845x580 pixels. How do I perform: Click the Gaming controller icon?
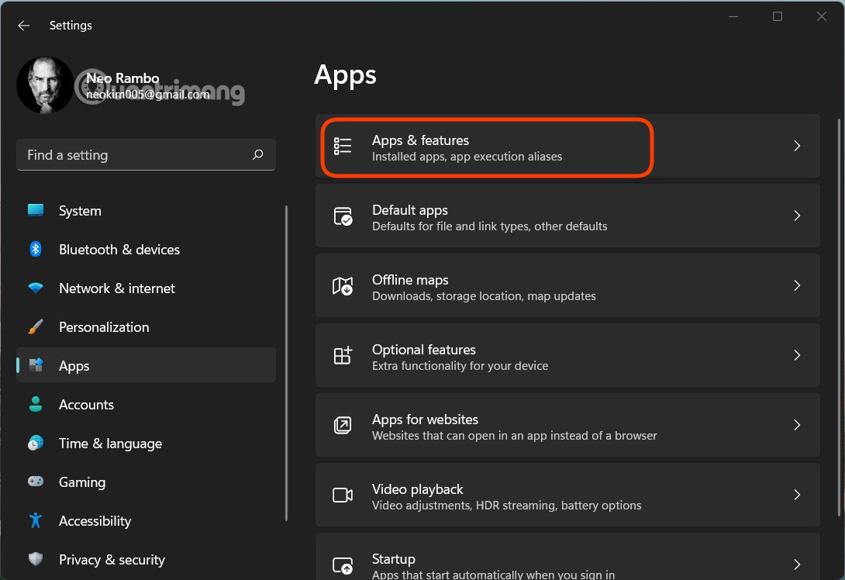35,482
